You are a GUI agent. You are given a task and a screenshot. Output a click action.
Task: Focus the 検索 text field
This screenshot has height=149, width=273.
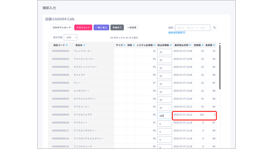pos(193,27)
